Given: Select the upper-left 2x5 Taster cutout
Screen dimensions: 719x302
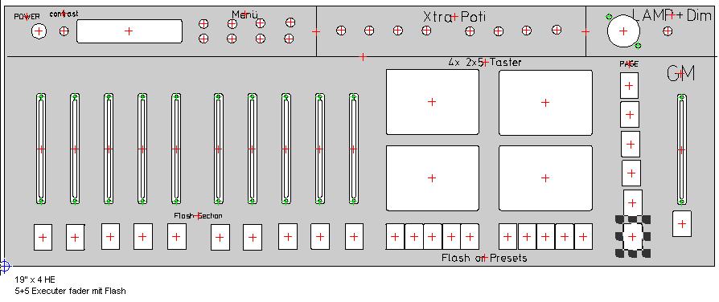Looking at the screenshot, I should point(432,102).
